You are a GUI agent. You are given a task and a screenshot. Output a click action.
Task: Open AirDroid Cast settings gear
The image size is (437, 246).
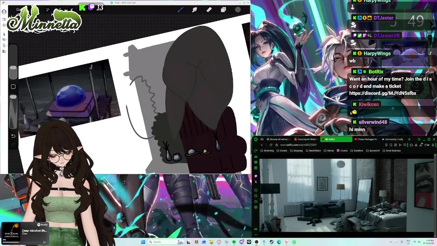coord(4,25)
